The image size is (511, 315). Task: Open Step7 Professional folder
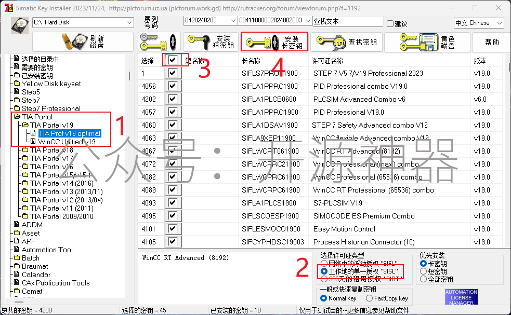pos(51,108)
